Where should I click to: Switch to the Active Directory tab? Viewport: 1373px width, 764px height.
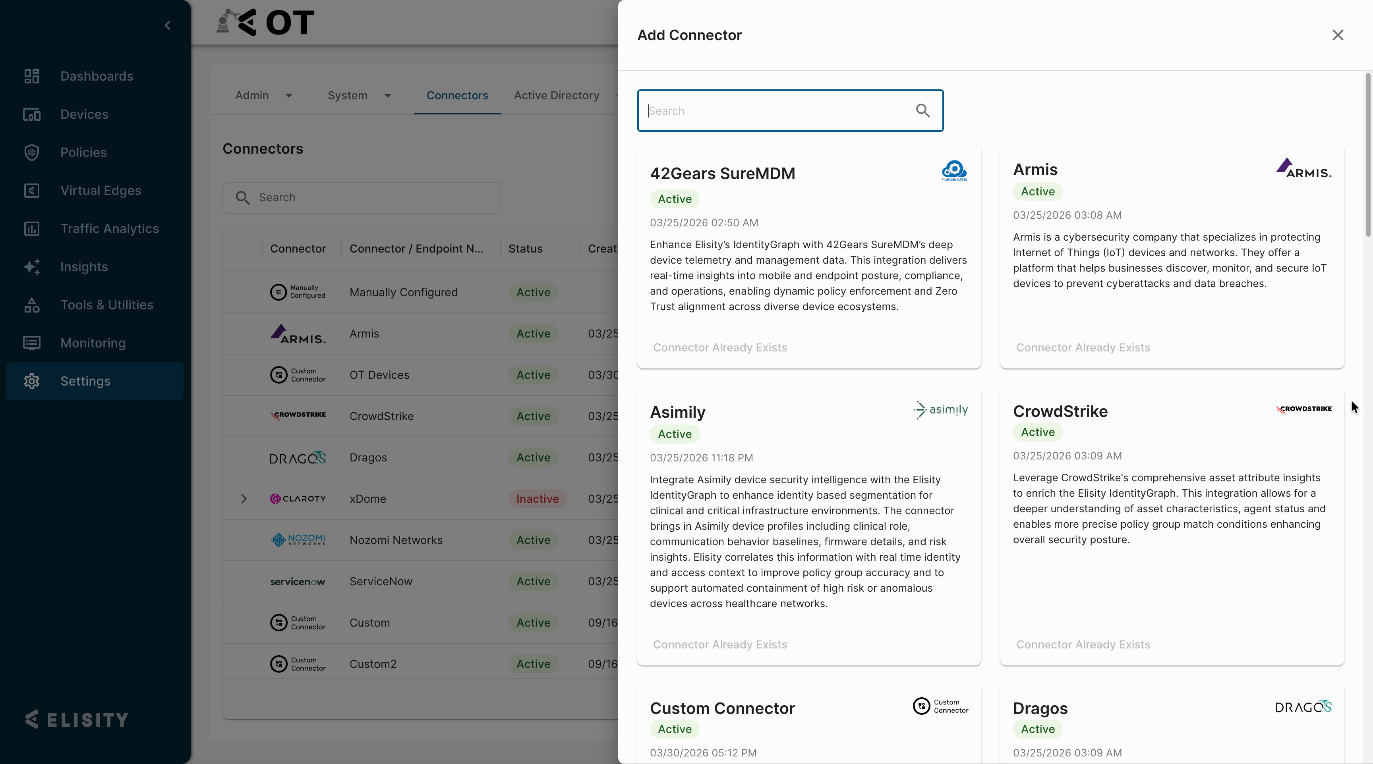pos(557,95)
